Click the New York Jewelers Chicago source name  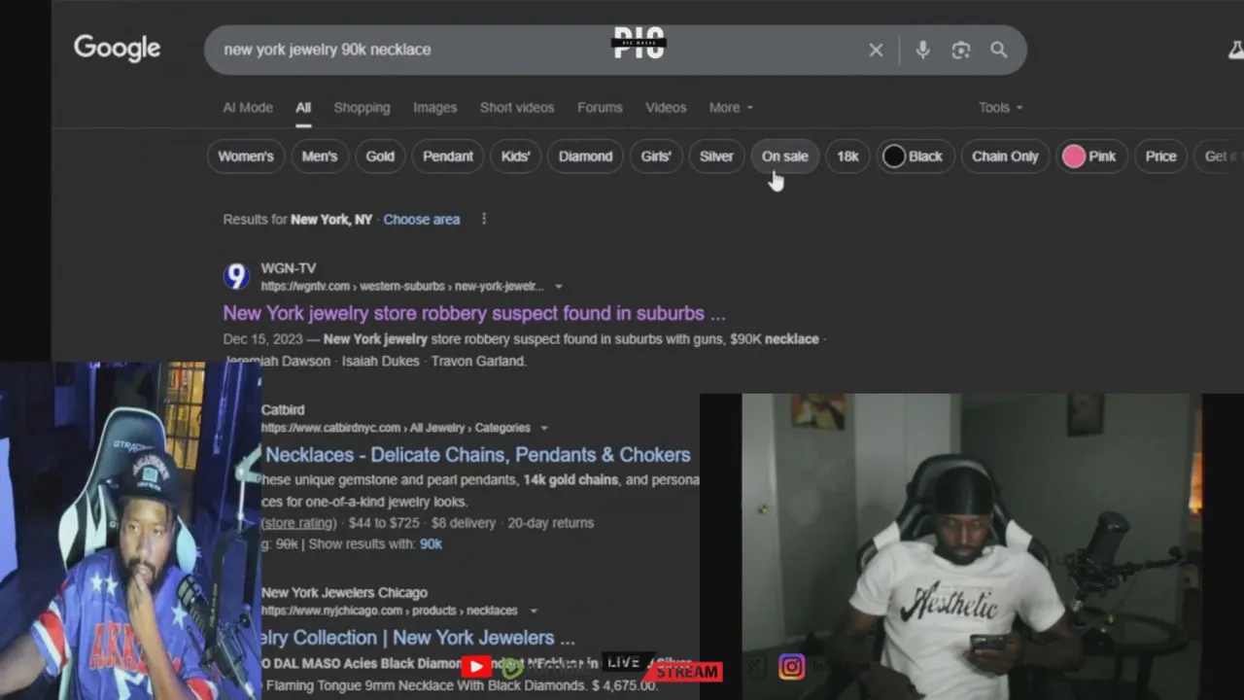pos(344,593)
